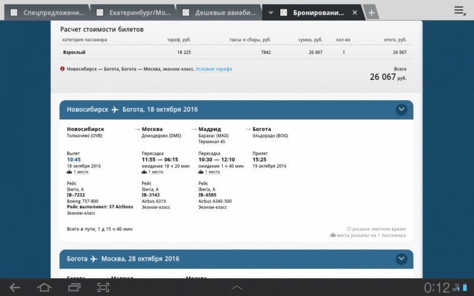The image size is (474, 296).
Task: Click the Москва transfer time 11:55 — 06:15
Action: point(160,159)
